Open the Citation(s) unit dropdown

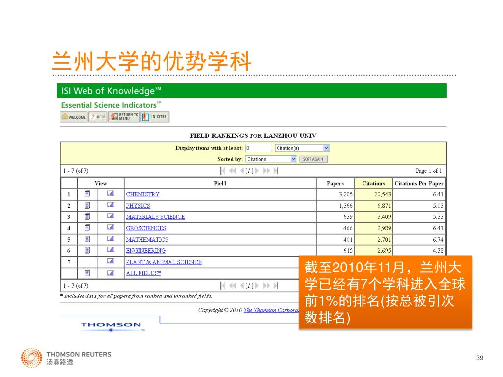pos(302,148)
